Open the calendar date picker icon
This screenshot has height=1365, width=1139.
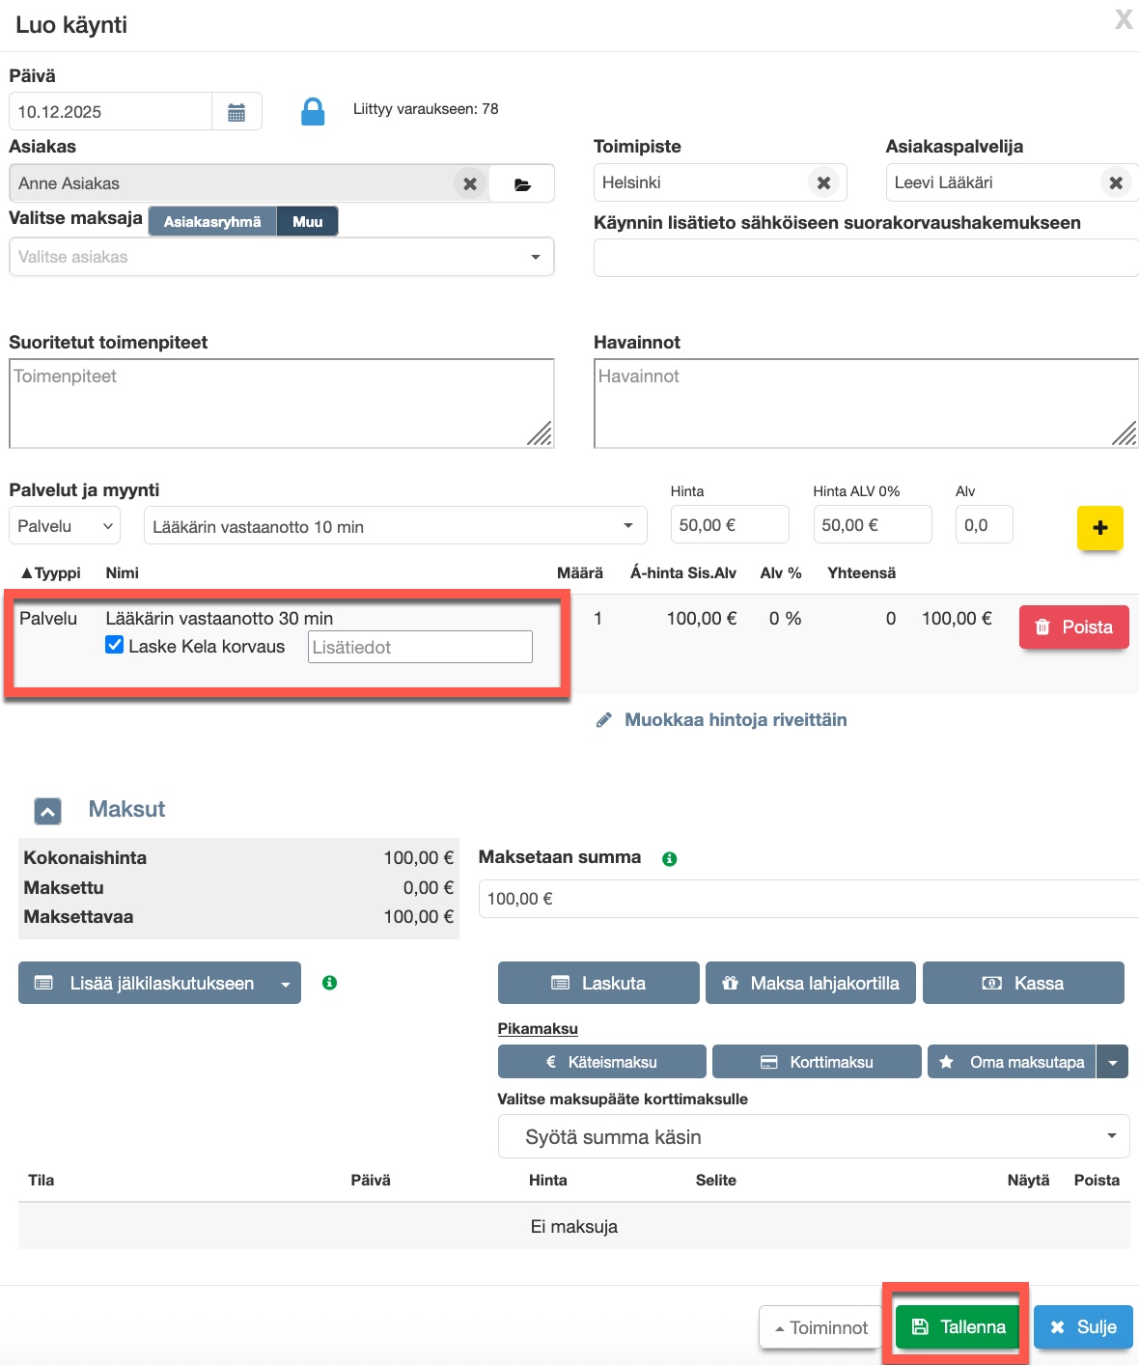coord(236,112)
